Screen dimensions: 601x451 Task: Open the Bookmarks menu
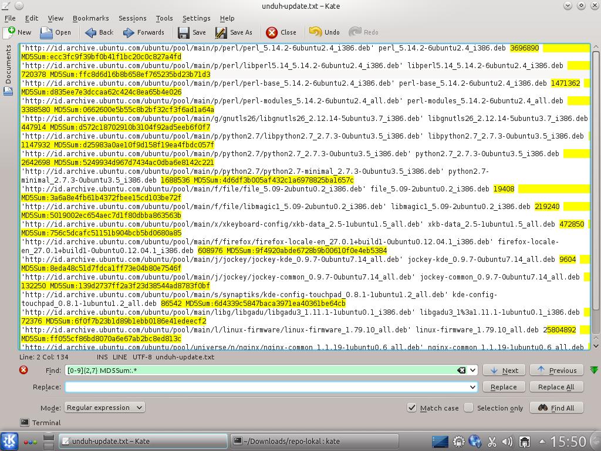91,18
